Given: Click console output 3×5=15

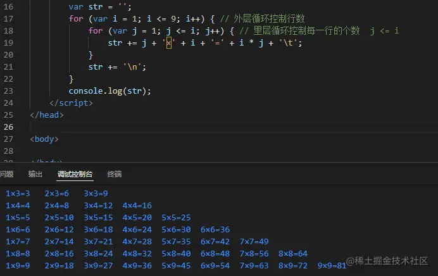Looking at the screenshot, I should 98,218.
